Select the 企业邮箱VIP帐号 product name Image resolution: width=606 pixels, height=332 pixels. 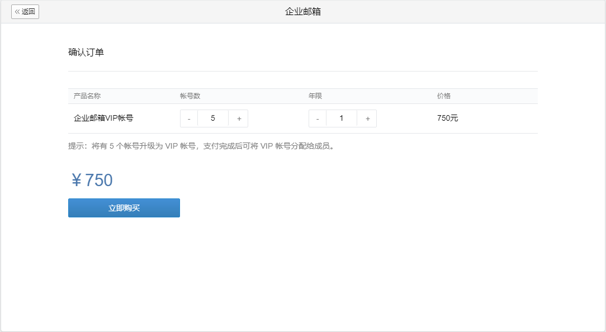pos(103,118)
